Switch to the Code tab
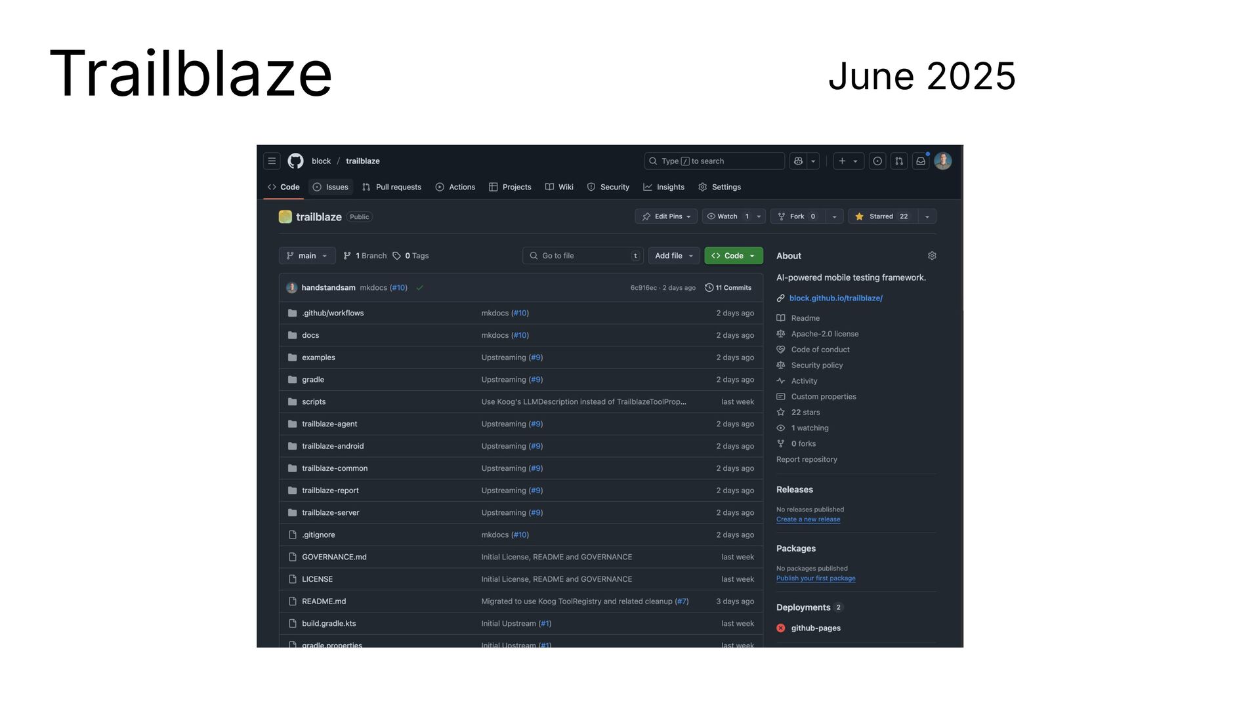Viewport: 1260px width, 709px height. [283, 187]
